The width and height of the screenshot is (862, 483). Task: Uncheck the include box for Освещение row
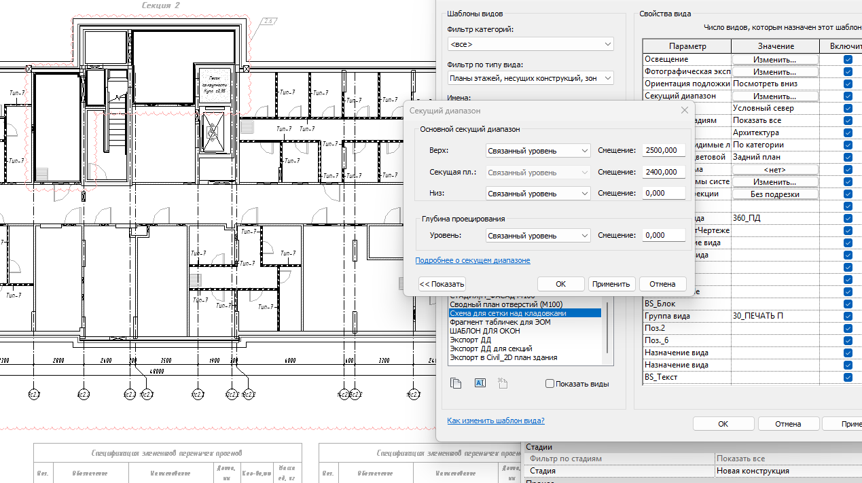pos(848,59)
